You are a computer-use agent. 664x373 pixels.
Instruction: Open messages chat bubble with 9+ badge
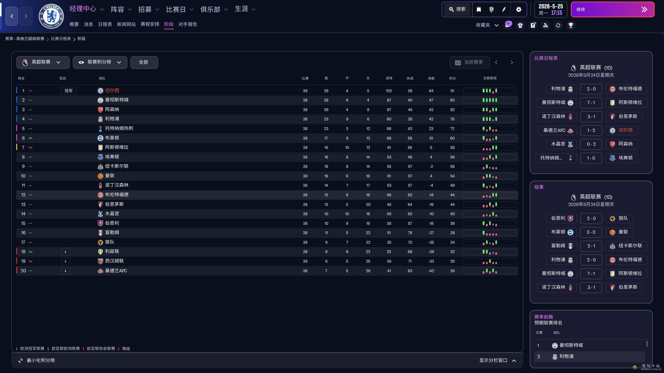click(x=508, y=25)
